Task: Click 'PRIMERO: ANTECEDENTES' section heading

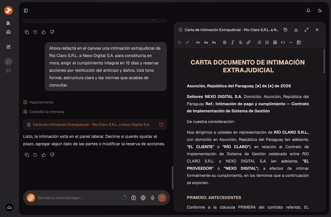Action: [214, 198]
